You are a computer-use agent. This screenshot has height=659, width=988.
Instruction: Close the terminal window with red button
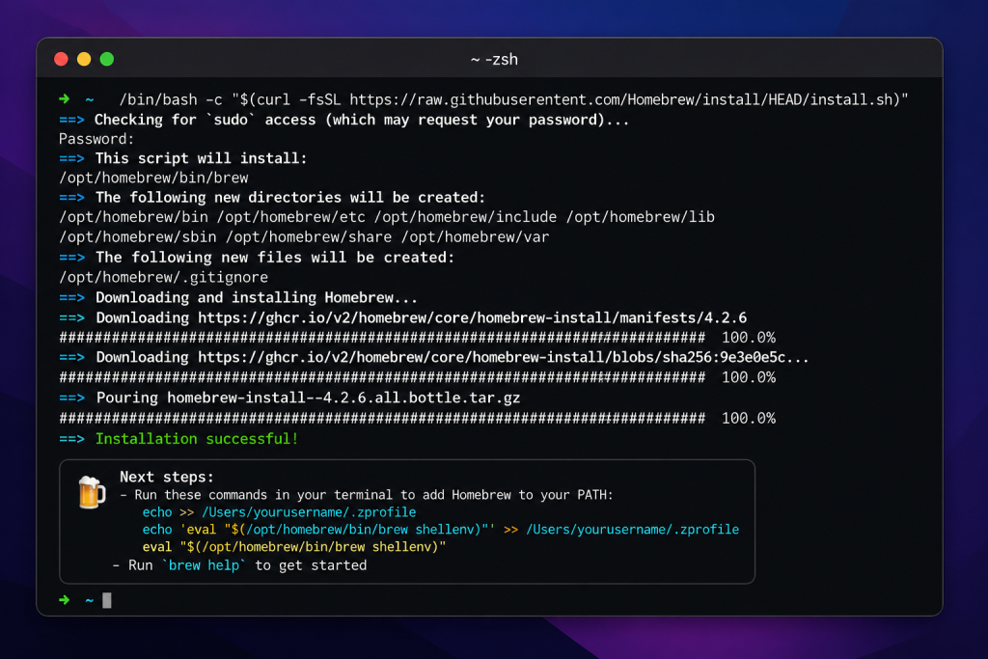(61, 59)
